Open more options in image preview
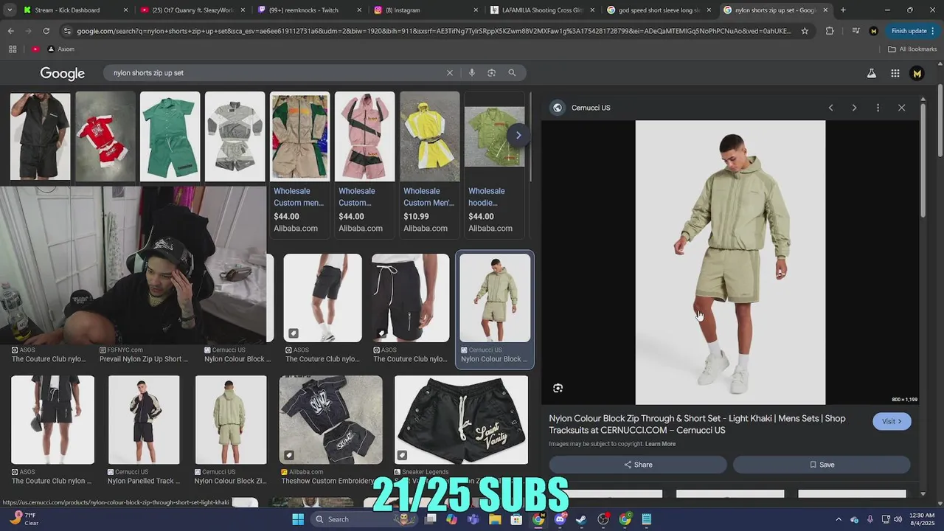Viewport: 944px width, 531px height. (x=878, y=108)
